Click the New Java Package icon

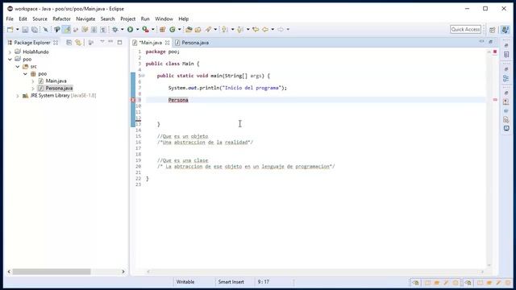162,30
